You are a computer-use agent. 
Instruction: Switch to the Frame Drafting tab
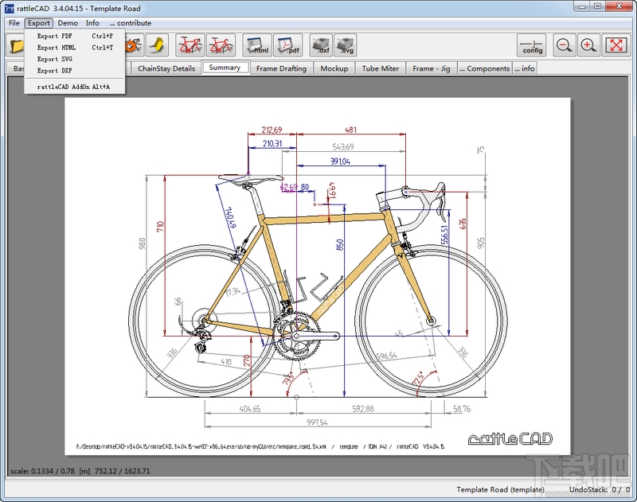click(x=281, y=68)
